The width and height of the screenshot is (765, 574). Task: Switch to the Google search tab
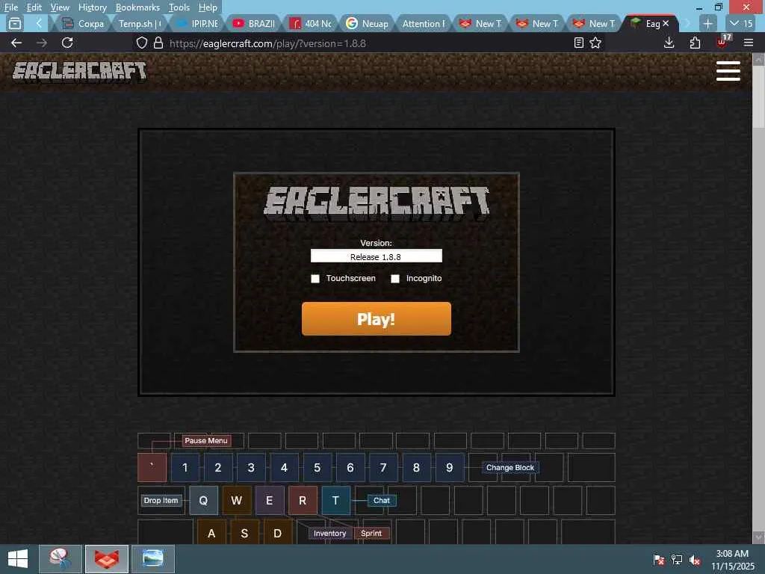pos(368,23)
